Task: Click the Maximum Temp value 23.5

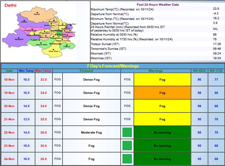Action: pos(216,9)
